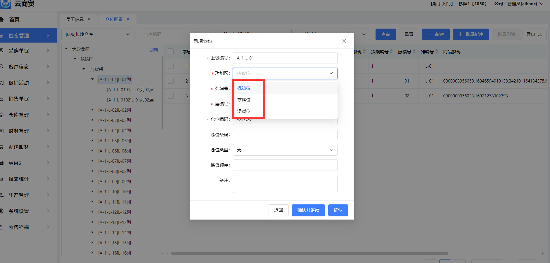Close the 员工信息 tab using its X
Screen dimensions: 550x263
[x=89, y=19]
